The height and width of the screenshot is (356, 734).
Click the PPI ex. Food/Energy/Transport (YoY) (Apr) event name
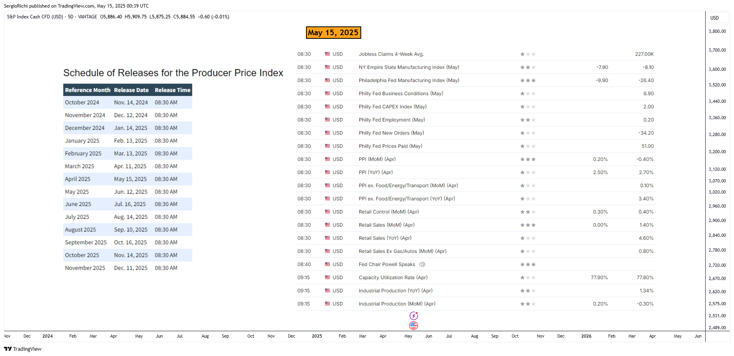(407, 199)
